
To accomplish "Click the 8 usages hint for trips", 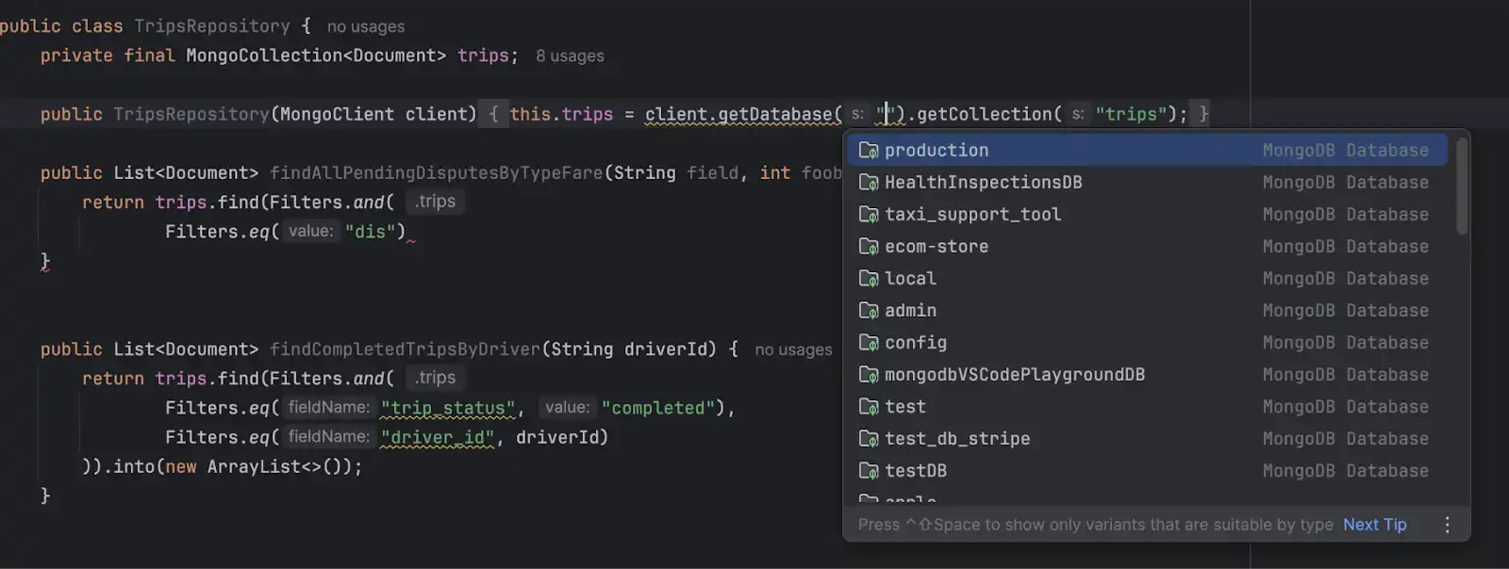I will pos(570,57).
